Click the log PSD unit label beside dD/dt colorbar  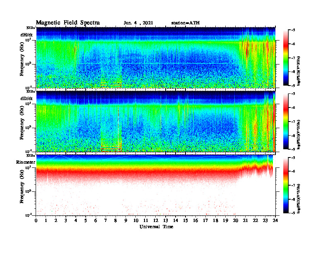(299, 134)
